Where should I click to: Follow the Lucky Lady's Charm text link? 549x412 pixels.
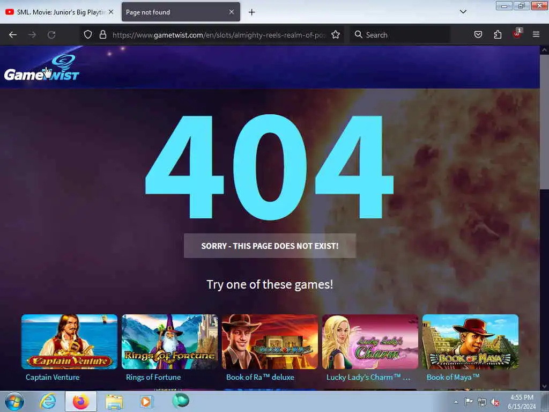(368, 377)
